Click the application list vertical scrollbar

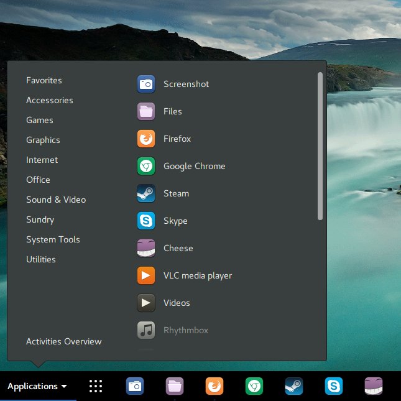coord(320,146)
